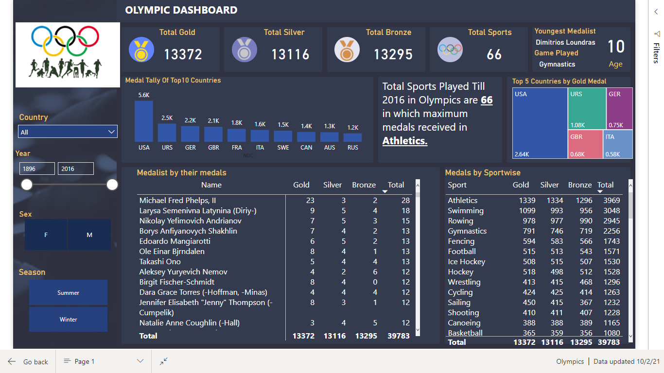
Task: Click the gold medal icon on Total Gold card
Action: click(140, 49)
